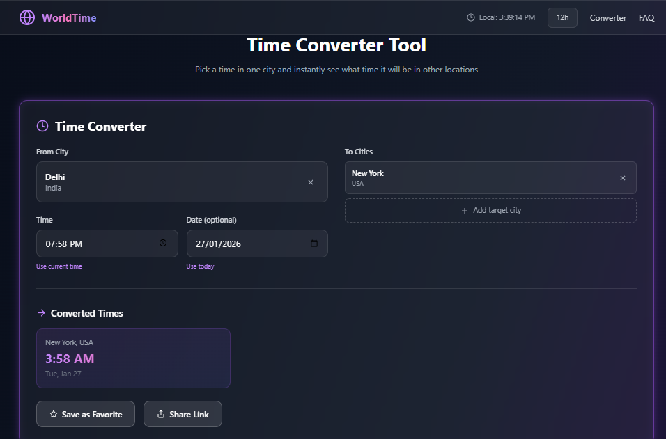Image resolution: width=666 pixels, height=439 pixels.
Task: Select the clock icon next to Time Converter heading
Action: pos(42,126)
